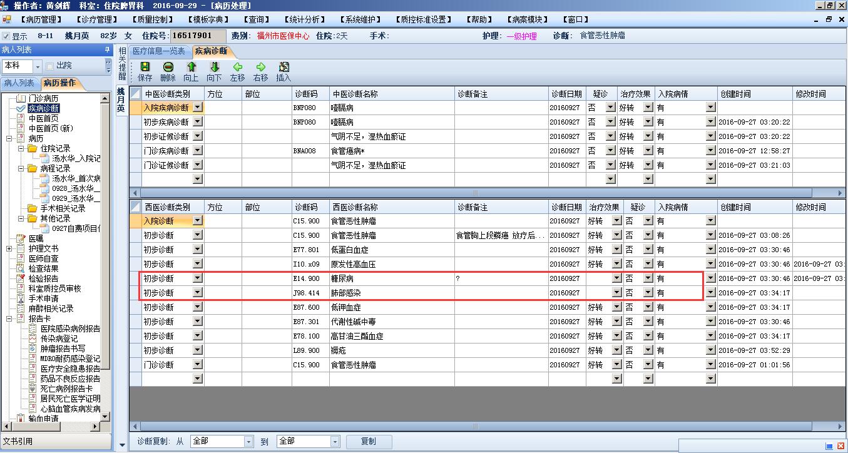Viewport: 848px width, 453px height.
Task: Open 入院疾病诊断 category dropdown
Action: [x=198, y=108]
